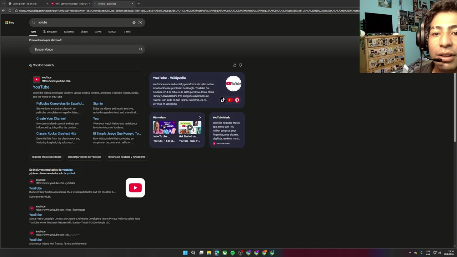Switch to MAPAS tab
The width and height of the screenshot is (457, 257).
(x=98, y=32)
